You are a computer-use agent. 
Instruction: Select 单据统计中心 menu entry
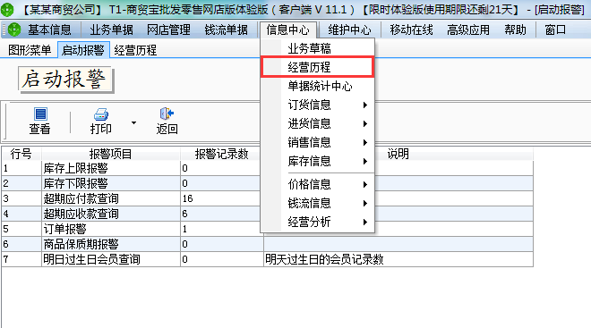[317, 86]
